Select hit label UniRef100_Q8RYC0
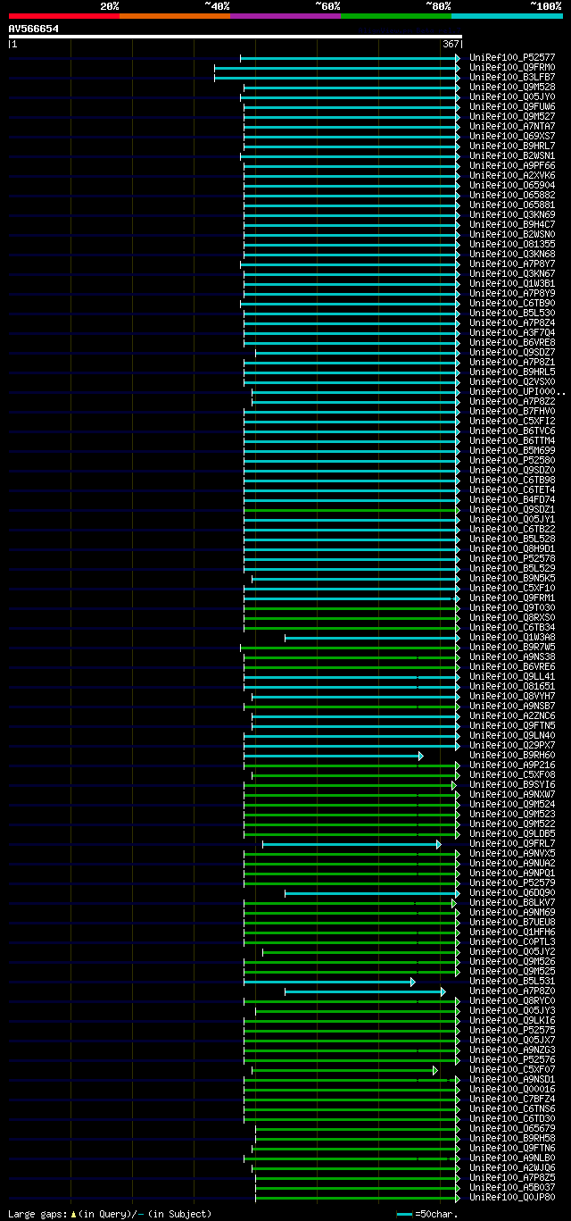This screenshot has height=1221, width=571. (x=512, y=1000)
